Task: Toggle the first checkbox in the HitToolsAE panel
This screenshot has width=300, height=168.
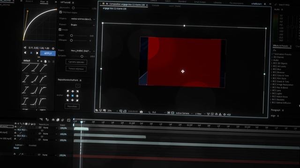Action: point(60,12)
